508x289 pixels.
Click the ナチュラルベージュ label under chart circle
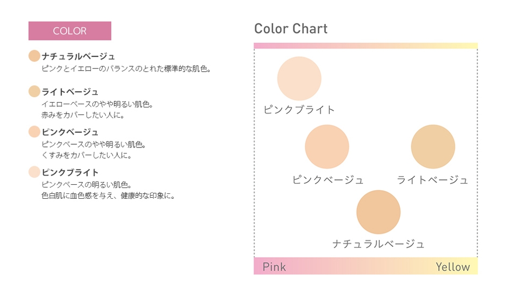pos(378,244)
